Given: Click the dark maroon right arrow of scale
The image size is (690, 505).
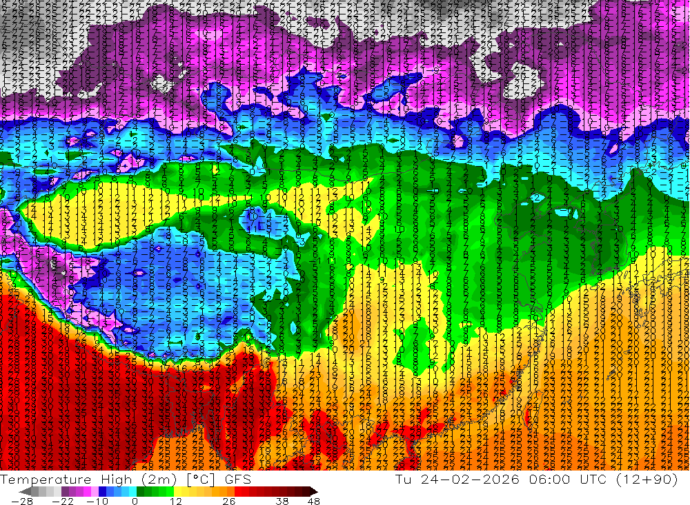Looking at the screenshot, I should pos(313,491).
